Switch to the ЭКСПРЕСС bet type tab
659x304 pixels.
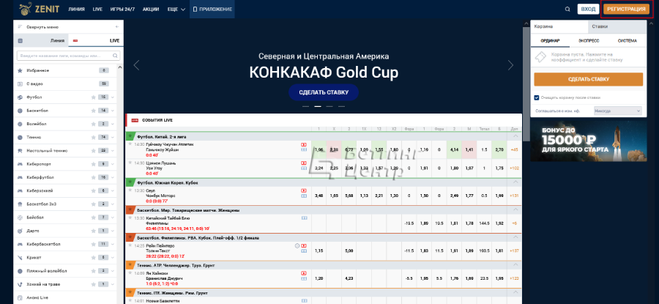tap(589, 41)
